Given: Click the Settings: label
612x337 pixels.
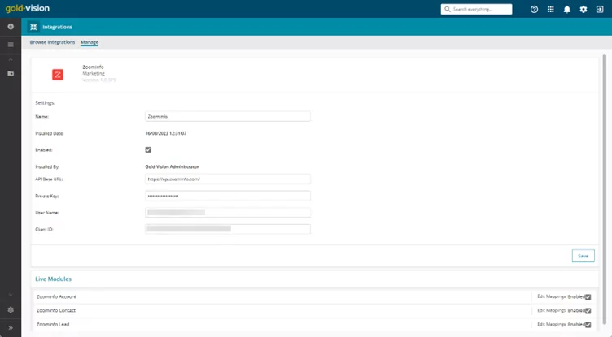Looking at the screenshot, I should click(x=46, y=103).
